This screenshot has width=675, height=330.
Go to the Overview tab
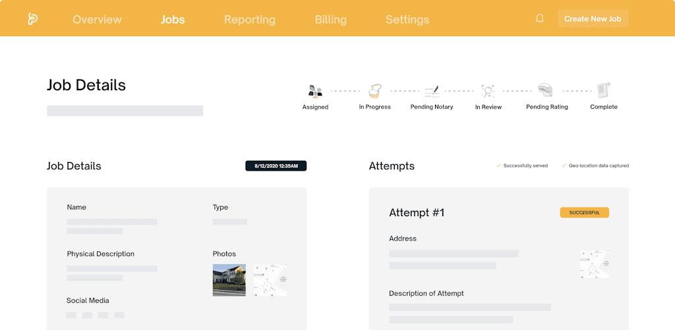97,19
